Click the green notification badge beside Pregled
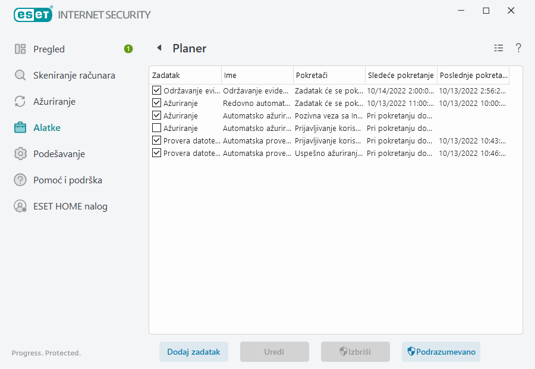Viewport: 535px width, 369px height. tap(128, 49)
